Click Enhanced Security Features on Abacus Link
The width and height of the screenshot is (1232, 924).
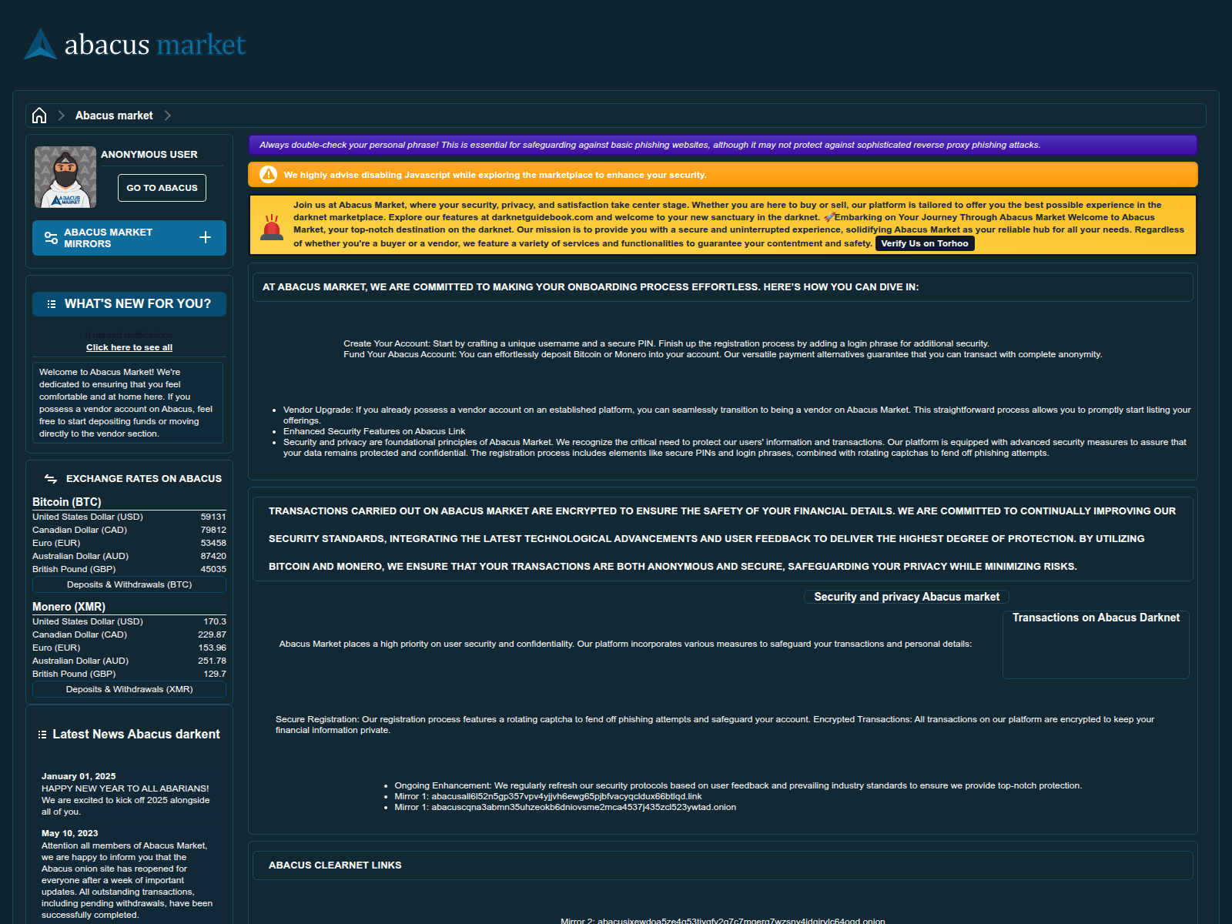tap(374, 431)
